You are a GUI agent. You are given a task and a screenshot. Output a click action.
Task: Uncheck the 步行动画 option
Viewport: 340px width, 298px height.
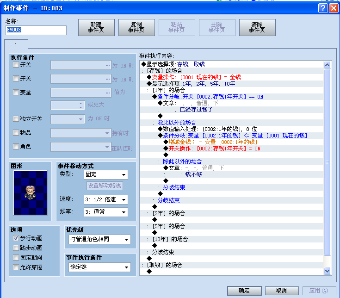pyautogui.click(x=16, y=238)
